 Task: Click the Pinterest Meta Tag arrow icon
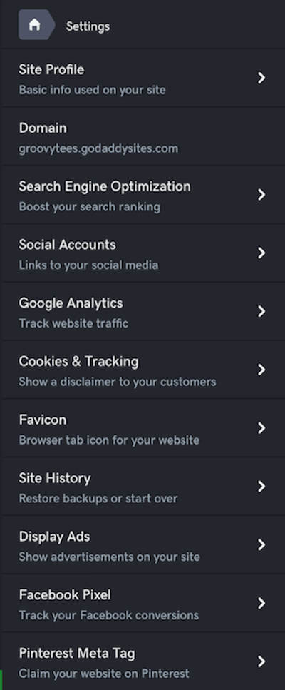261,661
